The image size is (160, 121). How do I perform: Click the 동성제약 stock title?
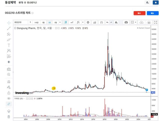click(x=10, y=2)
